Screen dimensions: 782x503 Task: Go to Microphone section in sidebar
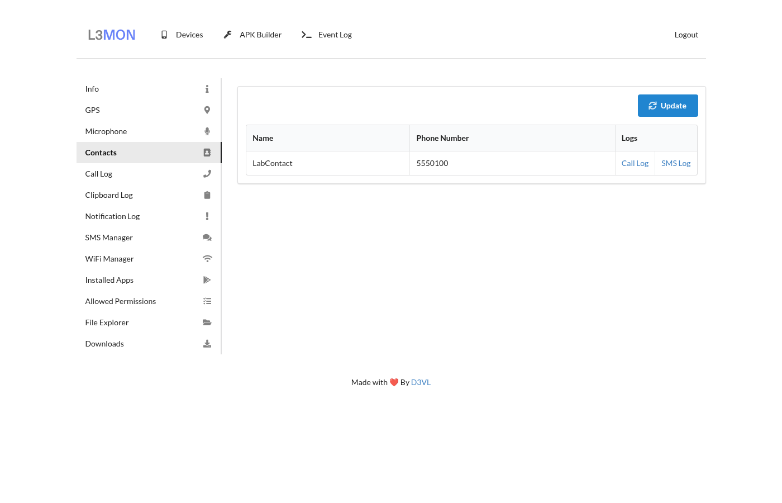149,131
